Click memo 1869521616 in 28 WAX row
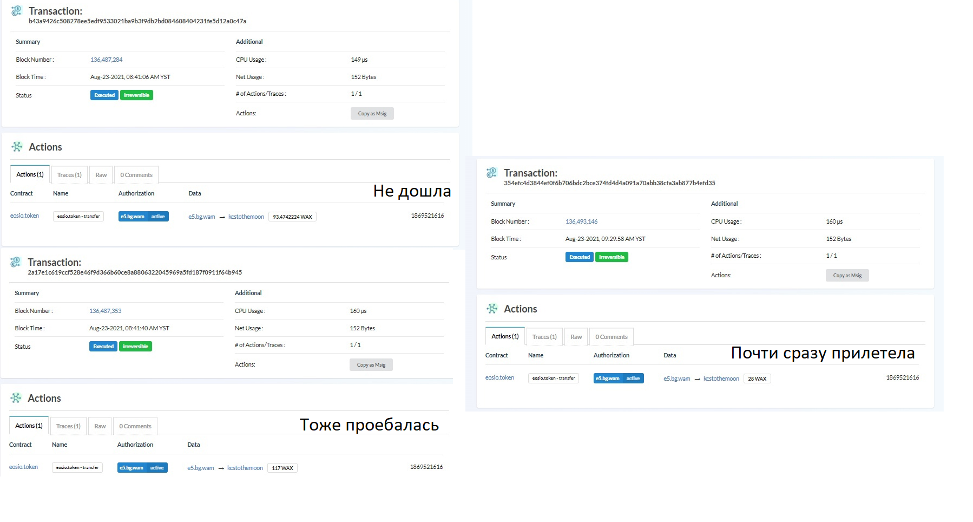 (x=903, y=377)
